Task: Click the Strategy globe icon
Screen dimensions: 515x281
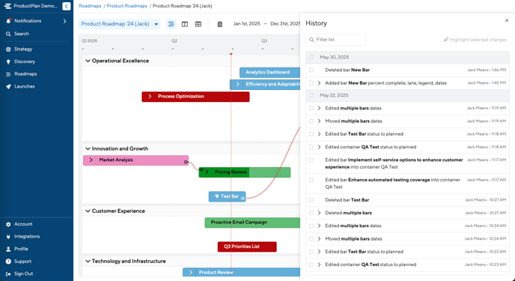Action: click(x=8, y=49)
